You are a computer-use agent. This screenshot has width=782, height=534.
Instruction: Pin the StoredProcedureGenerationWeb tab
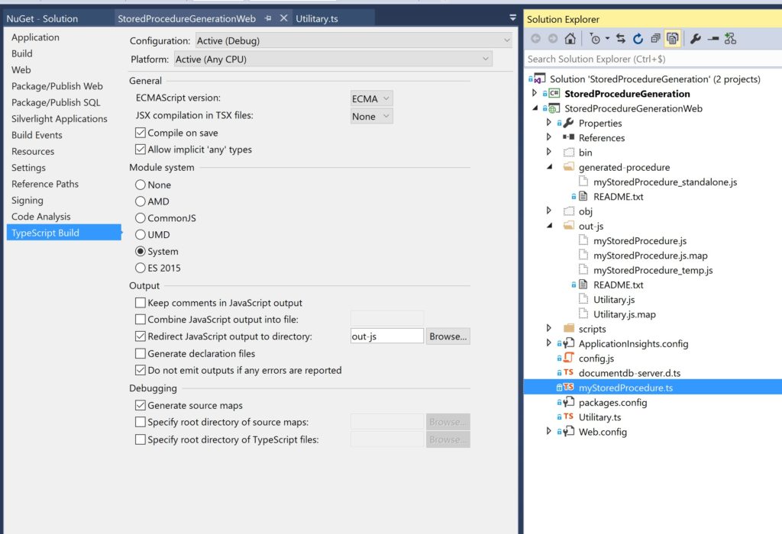click(x=268, y=18)
